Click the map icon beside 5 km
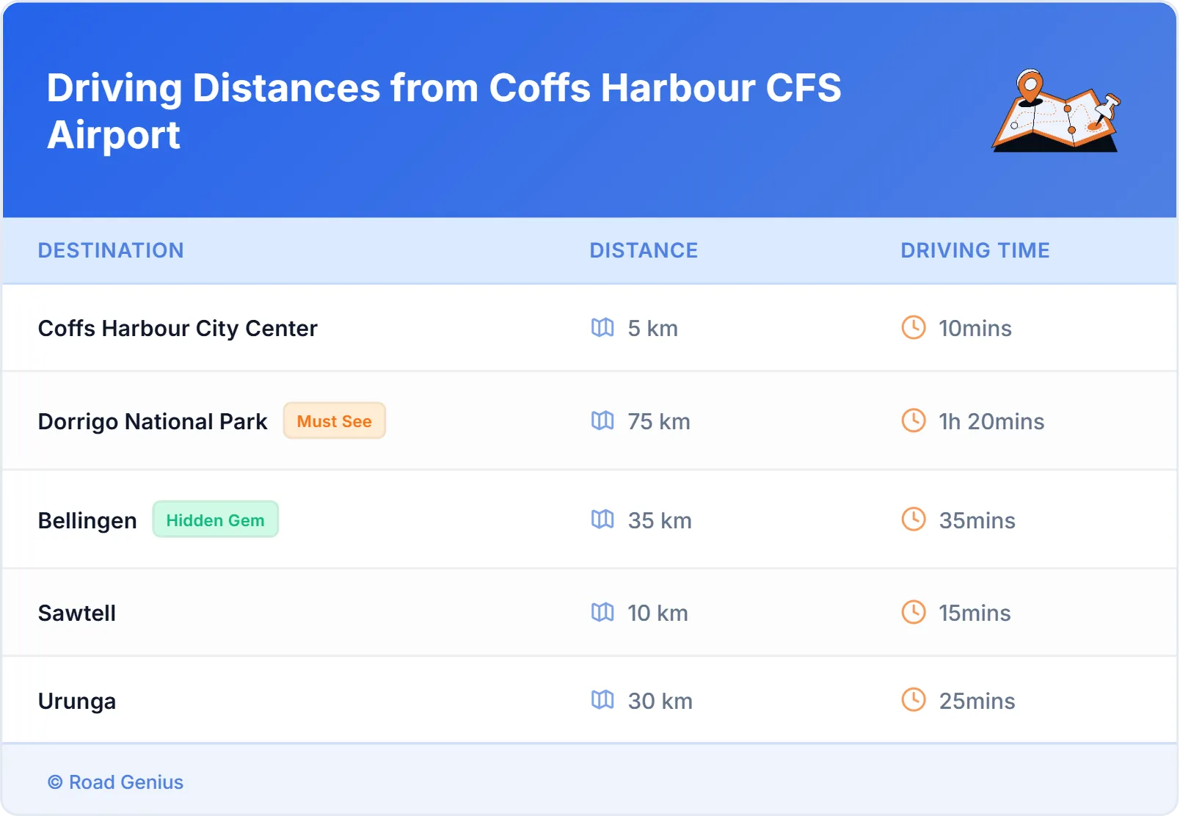 click(x=602, y=327)
